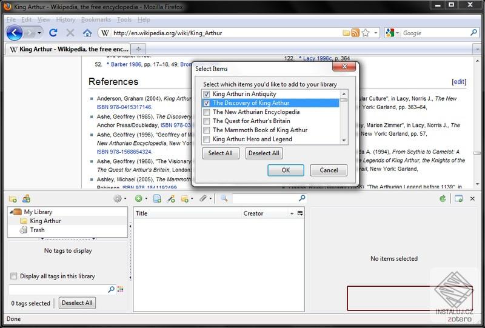
Task: Click the Wikipedia page scrollbar down arrow
Action: pos(477,184)
